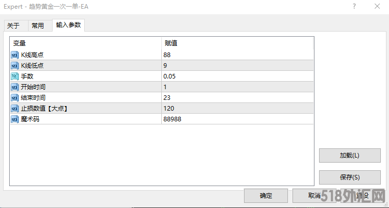Open the 常用 tab

pos(38,26)
